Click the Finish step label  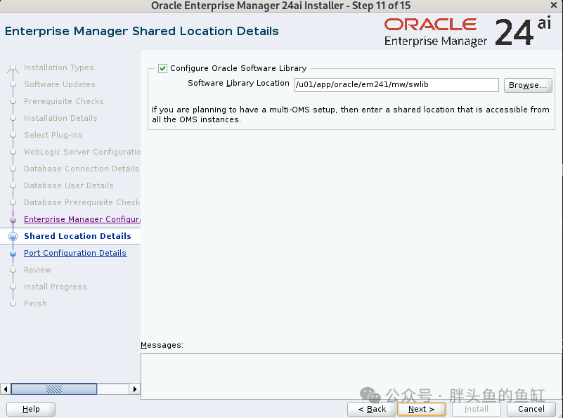(x=35, y=303)
